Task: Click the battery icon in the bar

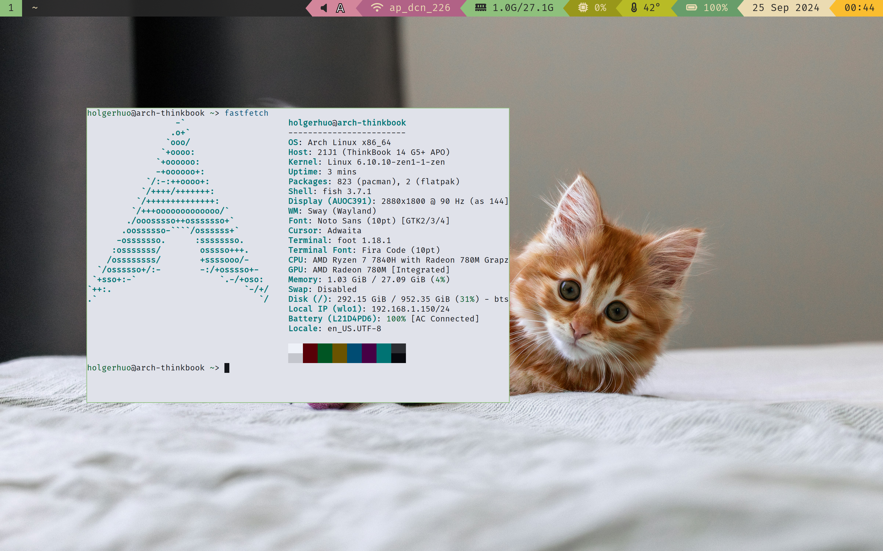Action: (x=691, y=8)
